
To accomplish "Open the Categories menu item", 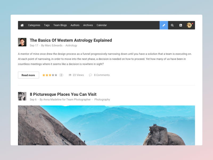I will [x=34, y=25].
